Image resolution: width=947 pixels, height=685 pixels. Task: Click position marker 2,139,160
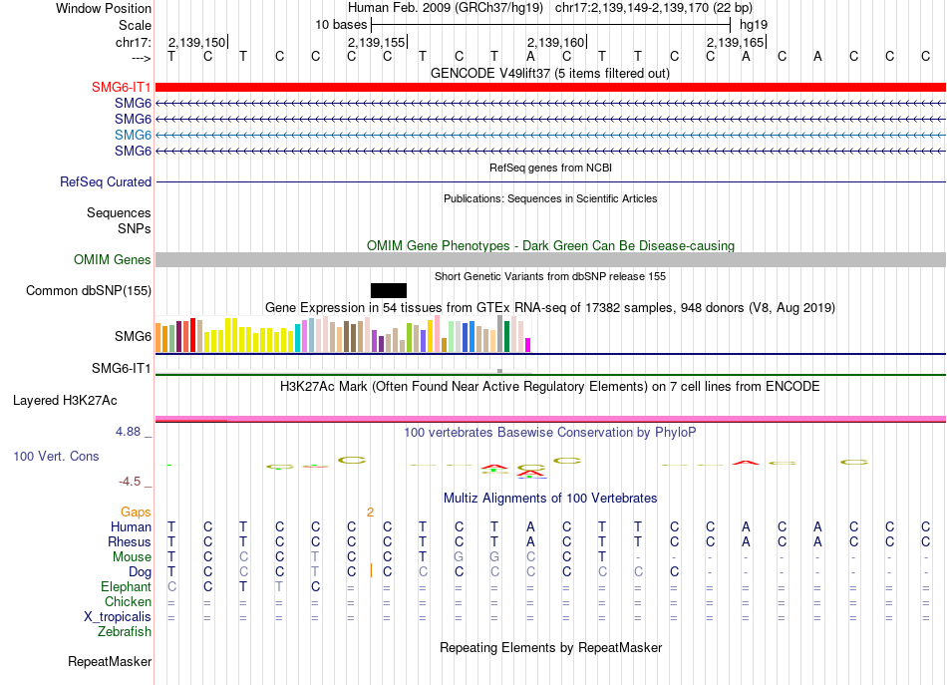point(555,42)
